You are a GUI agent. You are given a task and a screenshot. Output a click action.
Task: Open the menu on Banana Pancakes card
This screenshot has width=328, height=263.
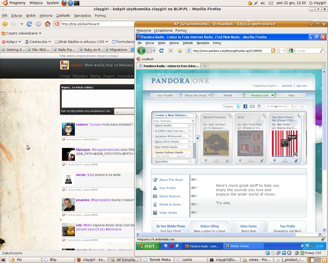[216, 161]
